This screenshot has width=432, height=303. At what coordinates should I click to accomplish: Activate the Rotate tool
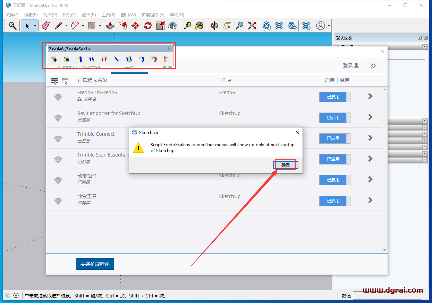coord(148,26)
